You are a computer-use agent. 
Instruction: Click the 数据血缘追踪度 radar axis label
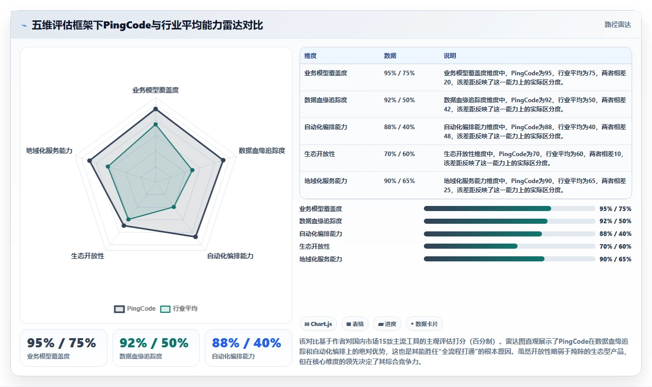262,151
